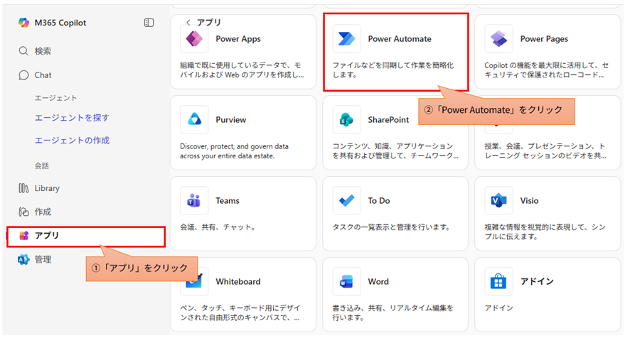630x338 pixels.
Task: Click the 検索 magnifier icon
Action: [x=23, y=51]
